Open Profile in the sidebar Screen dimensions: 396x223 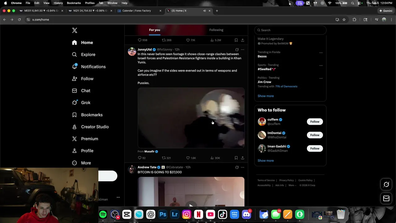click(x=82, y=151)
